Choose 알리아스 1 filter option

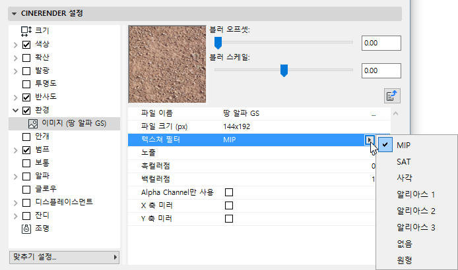(x=417, y=194)
